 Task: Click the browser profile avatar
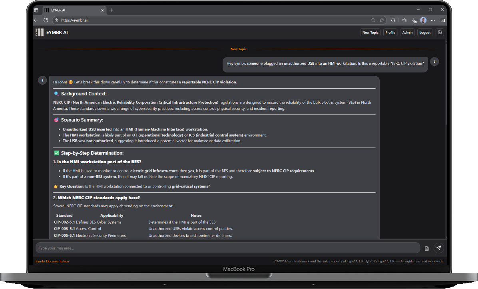pyautogui.click(x=423, y=20)
